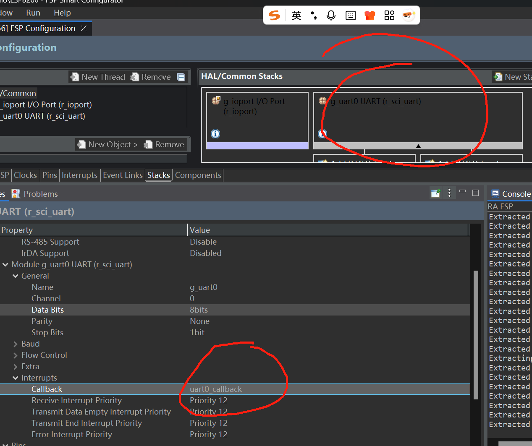Minimize the properties panel
The image size is (532, 446).
pos(462,191)
